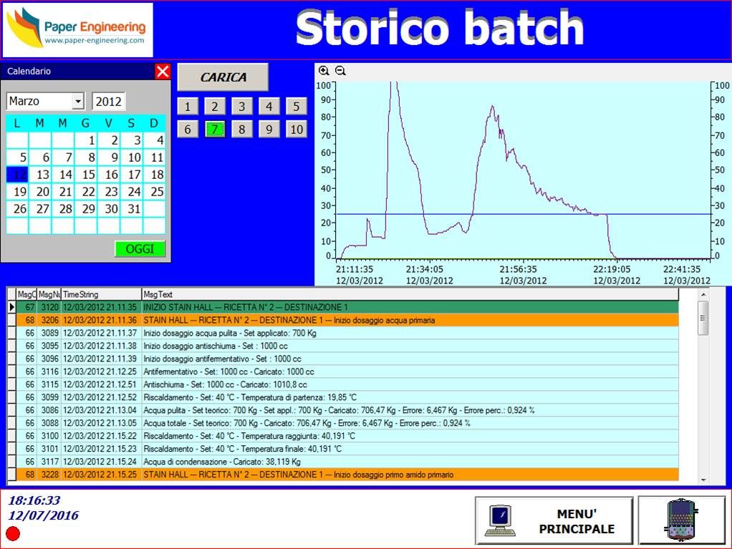Click the zoom out magnifier above chart
Image resolution: width=732 pixels, height=549 pixels.
tap(340, 70)
